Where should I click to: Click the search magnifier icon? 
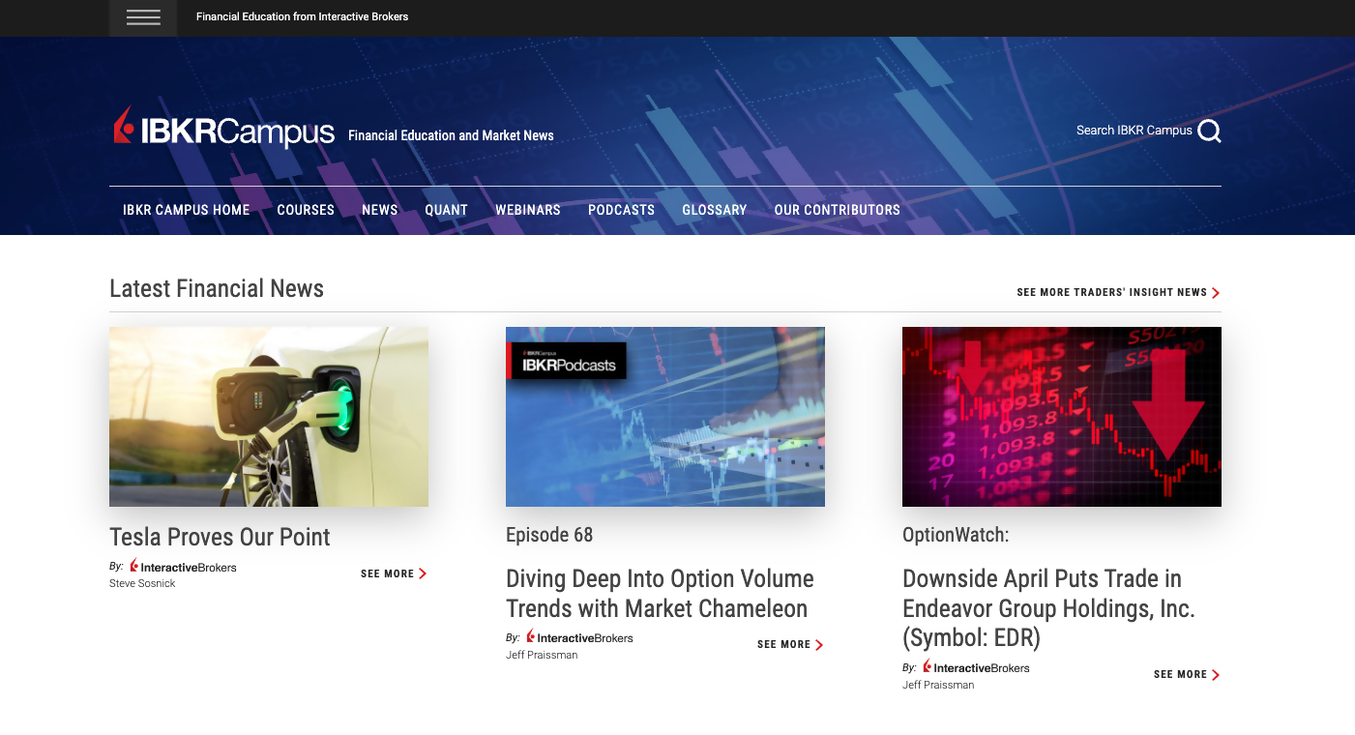(1209, 131)
